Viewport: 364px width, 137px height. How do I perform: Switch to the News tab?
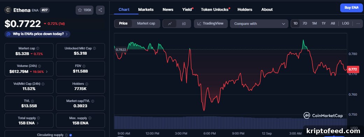[x=168, y=9]
